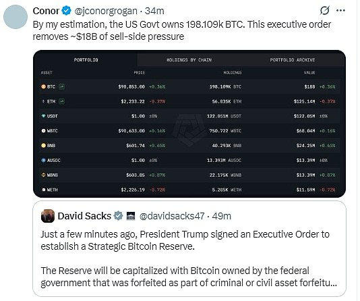Open the three-dot more options menu

[340, 10]
